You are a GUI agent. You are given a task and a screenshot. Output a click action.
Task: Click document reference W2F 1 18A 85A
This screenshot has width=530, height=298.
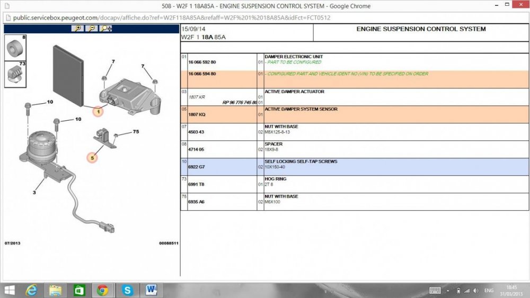pos(204,37)
